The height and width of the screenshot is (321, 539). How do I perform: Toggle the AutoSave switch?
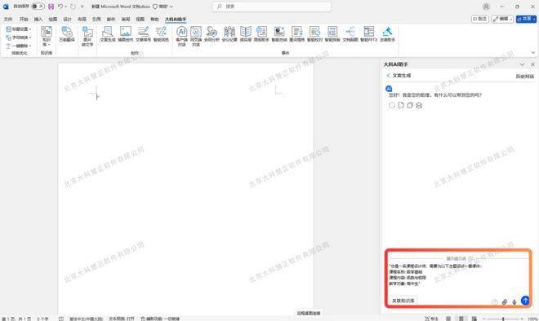point(38,7)
